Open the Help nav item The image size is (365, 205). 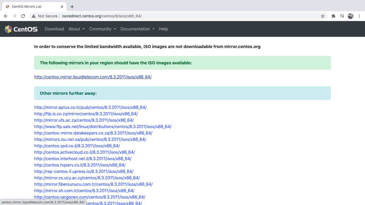(164, 29)
